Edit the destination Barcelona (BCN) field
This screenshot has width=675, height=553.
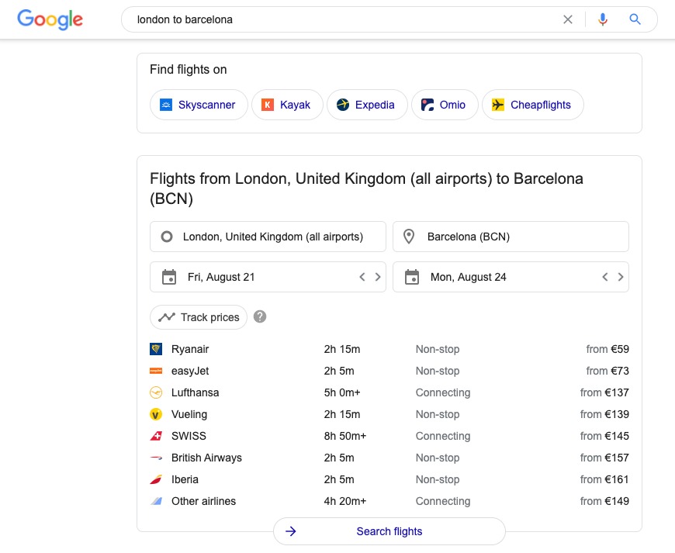(x=511, y=237)
